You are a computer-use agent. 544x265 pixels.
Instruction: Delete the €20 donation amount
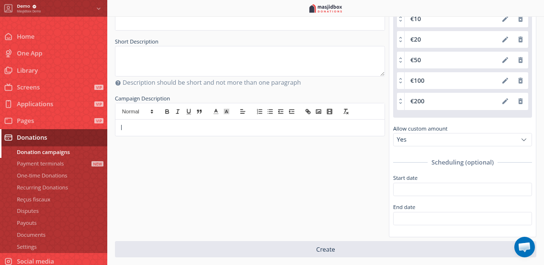point(521,40)
